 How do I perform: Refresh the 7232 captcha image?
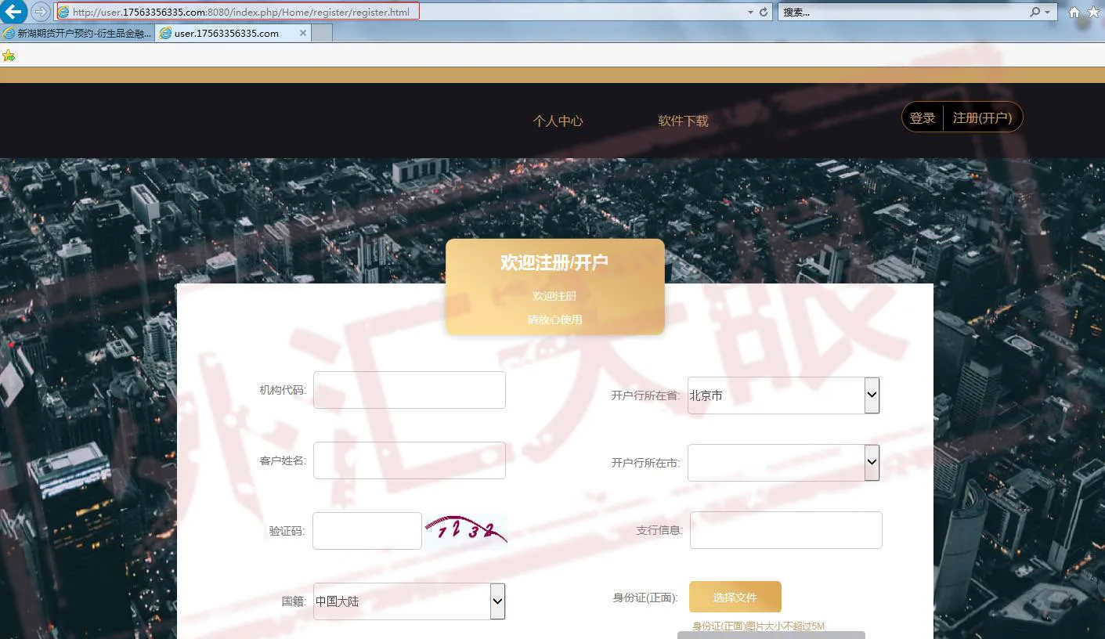tap(466, 530)
